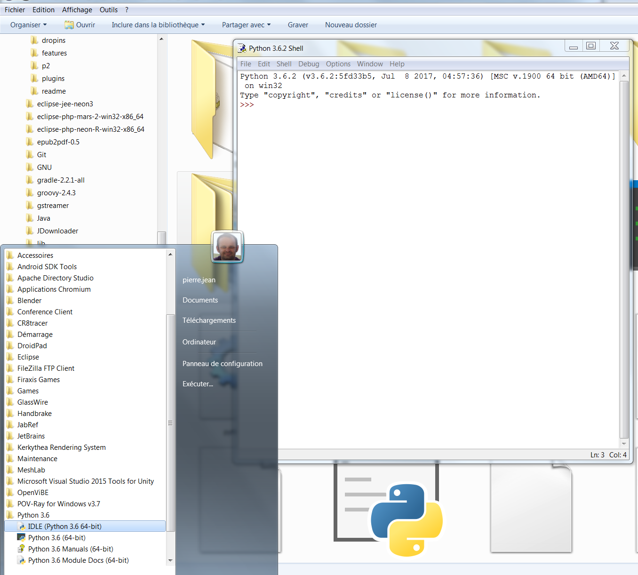The height and width of the screenshot is (575, 638).
Task: Click the Java folder icon in Explorer tree
Action: click(x=30, y=218)
